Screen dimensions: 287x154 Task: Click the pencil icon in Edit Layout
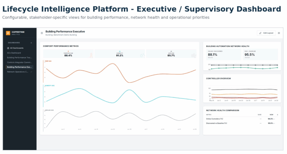tap(260, 33)
